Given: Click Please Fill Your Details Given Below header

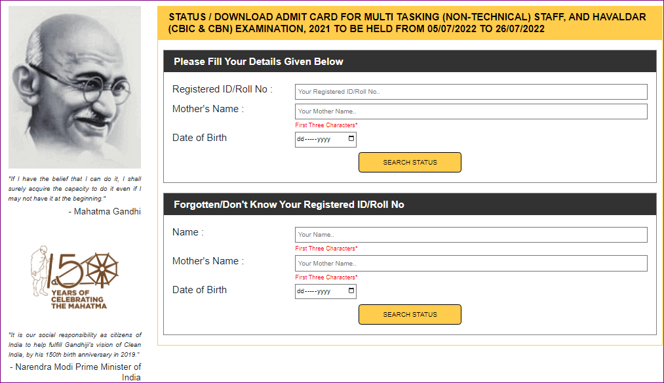Looking at the screenshot, I should point(258,62).
